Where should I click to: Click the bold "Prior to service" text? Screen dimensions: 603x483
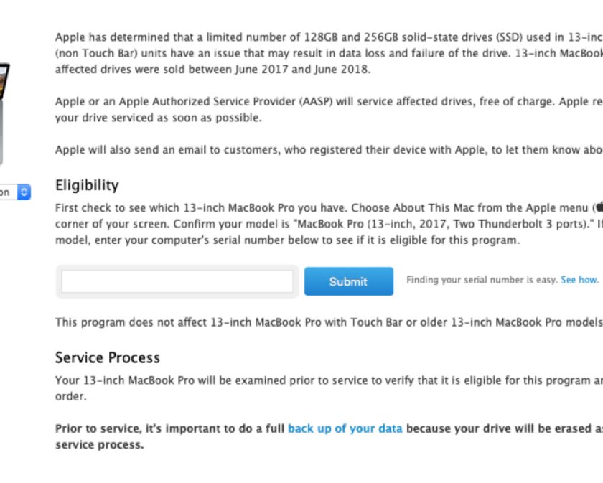click(97, 428)
